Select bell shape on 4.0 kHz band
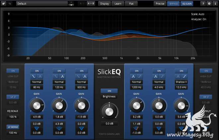 [156, 76]
